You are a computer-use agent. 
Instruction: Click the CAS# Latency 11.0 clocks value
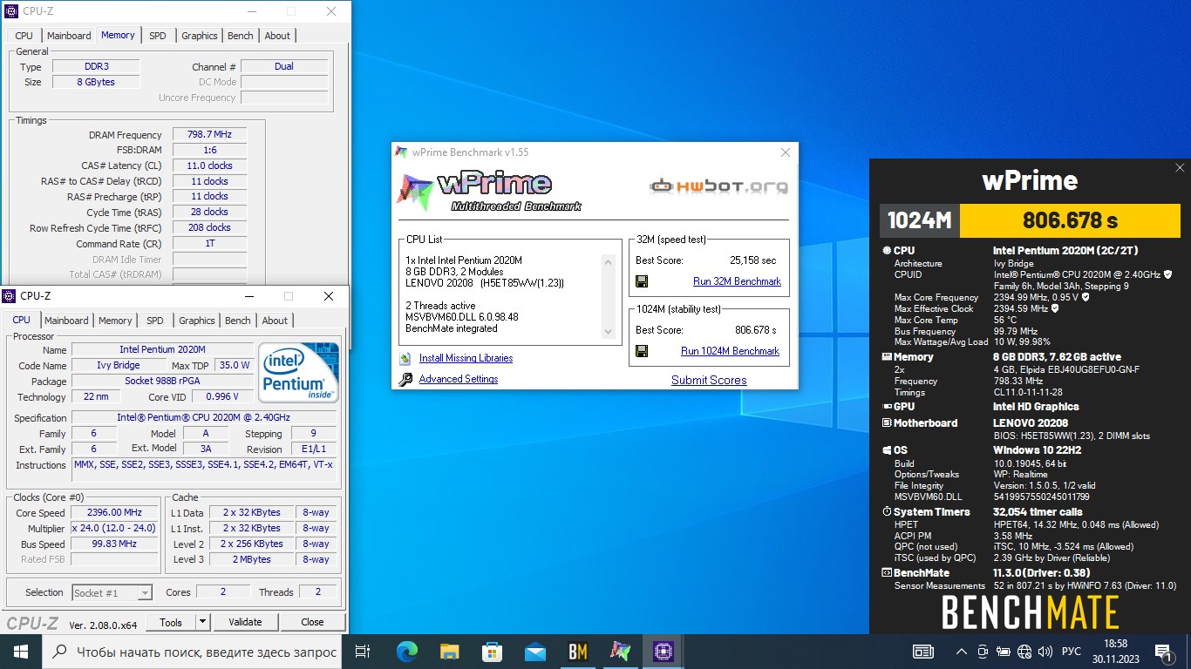209,166
